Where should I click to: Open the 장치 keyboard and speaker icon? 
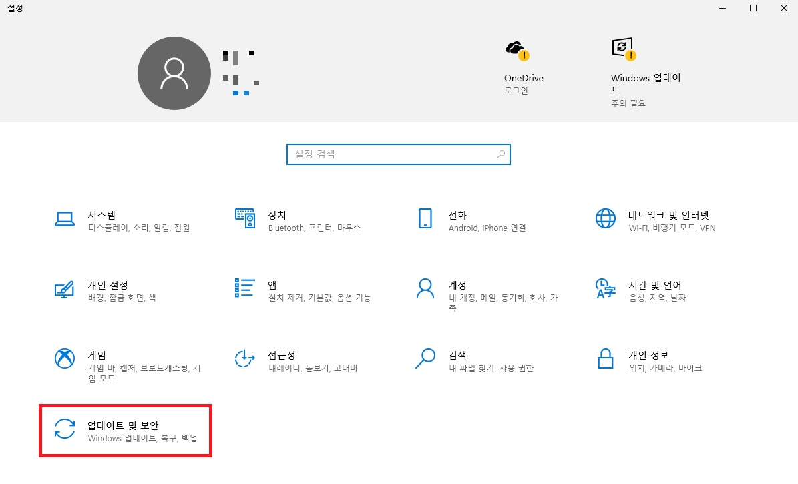tap(245, 218)
